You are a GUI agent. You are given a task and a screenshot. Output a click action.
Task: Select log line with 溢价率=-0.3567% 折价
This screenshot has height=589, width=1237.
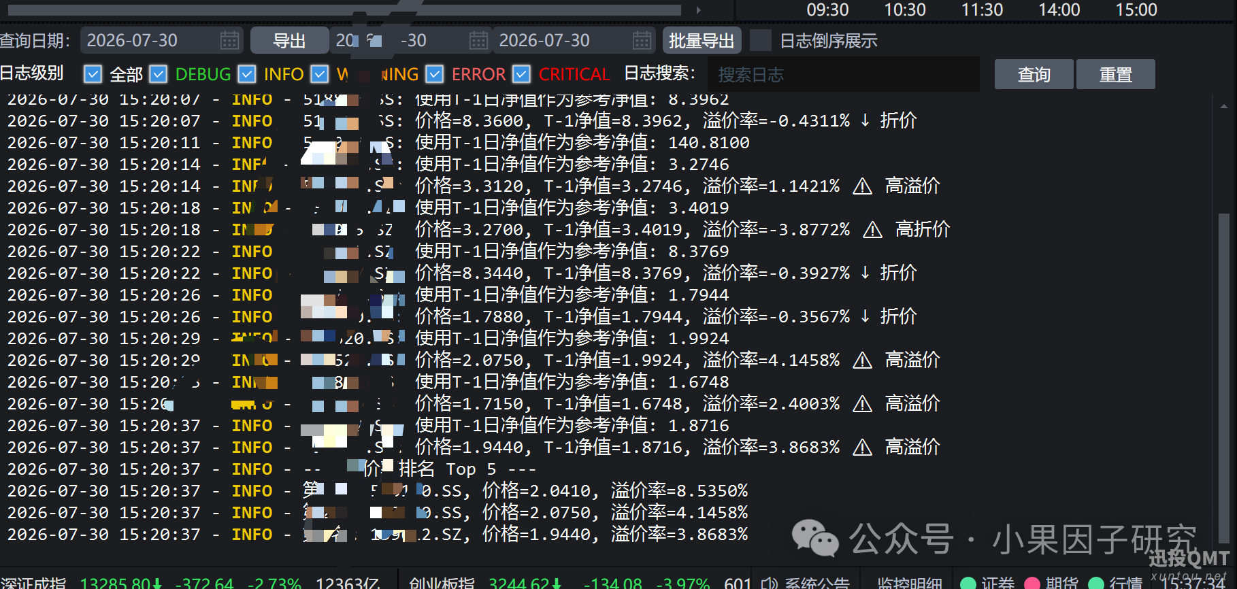click(463, 317)
